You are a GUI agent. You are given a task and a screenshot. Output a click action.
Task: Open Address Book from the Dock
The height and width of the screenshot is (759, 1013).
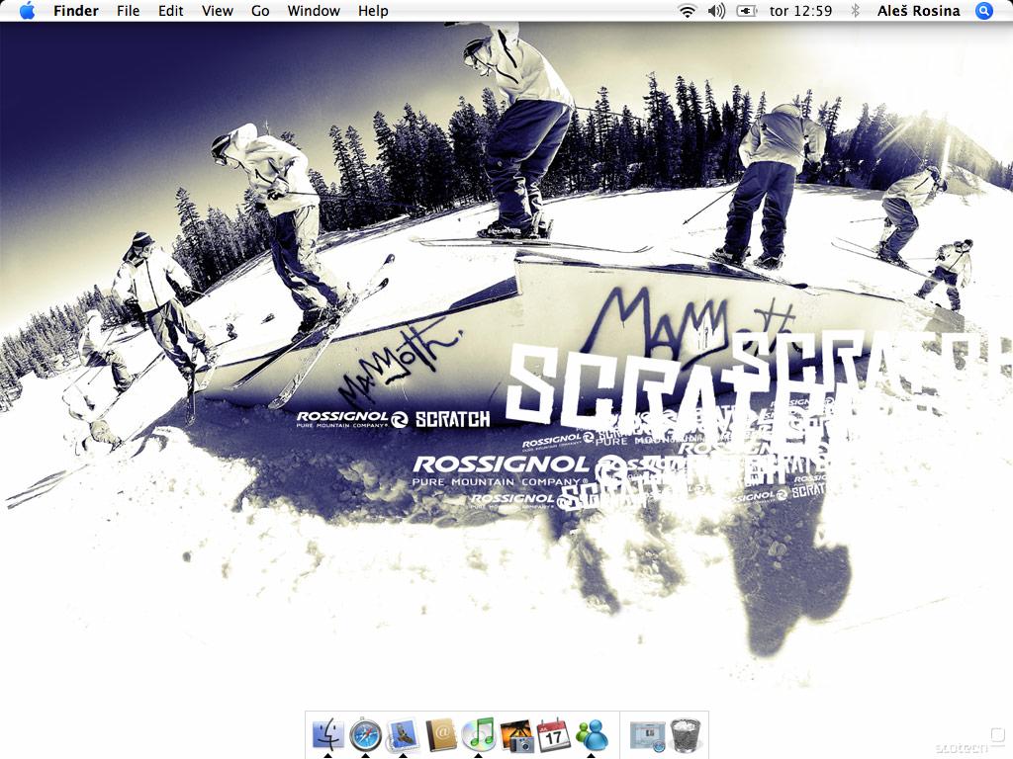[440, 734]
